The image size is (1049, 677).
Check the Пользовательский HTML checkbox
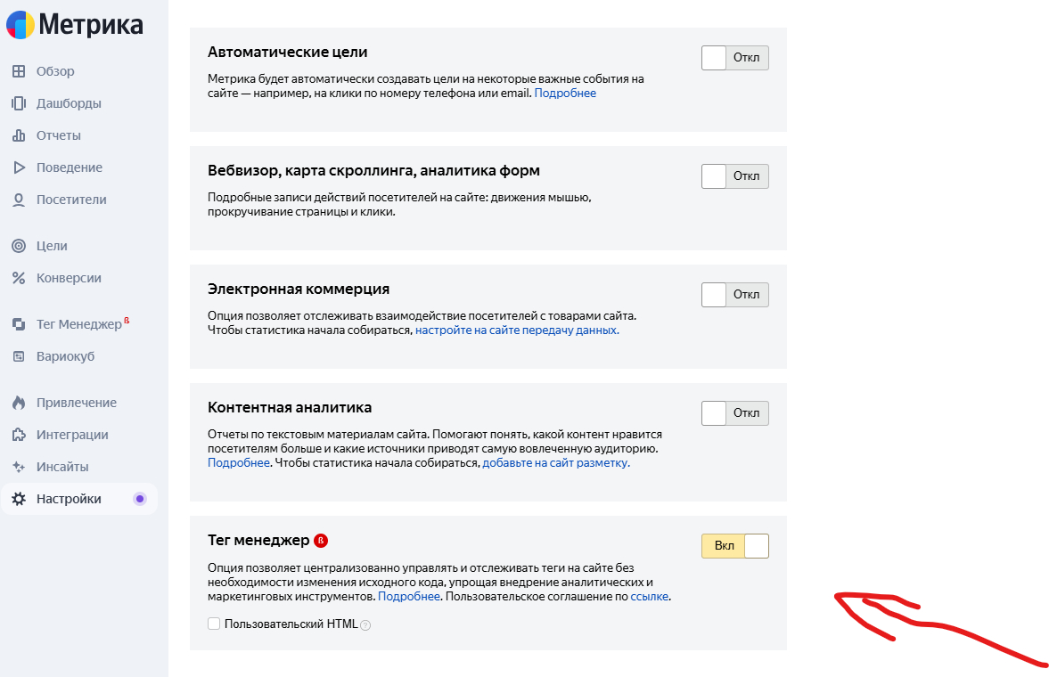coord(214,624)
